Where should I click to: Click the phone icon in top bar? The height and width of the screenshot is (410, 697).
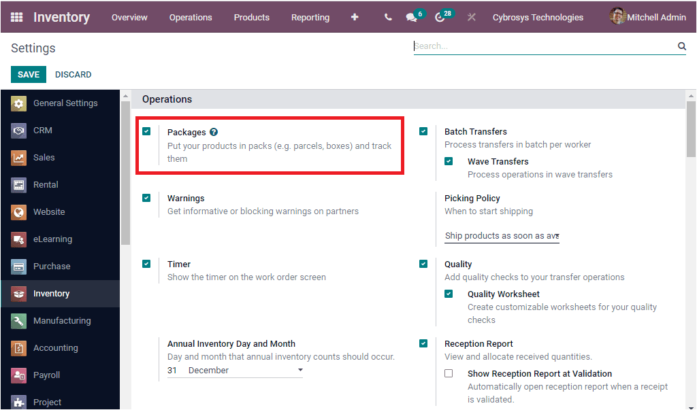[387, 17]
